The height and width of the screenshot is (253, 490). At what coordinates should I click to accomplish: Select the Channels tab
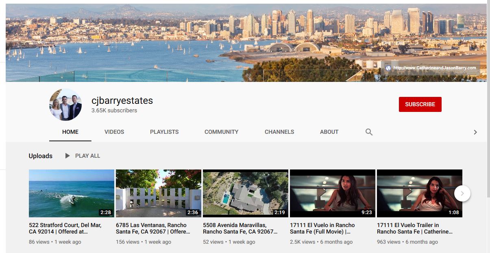tap(279, 132)
